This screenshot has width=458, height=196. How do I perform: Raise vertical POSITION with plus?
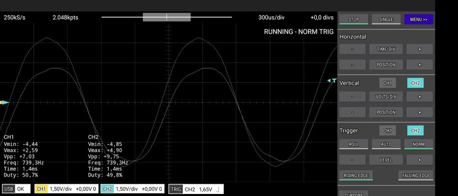420,112
